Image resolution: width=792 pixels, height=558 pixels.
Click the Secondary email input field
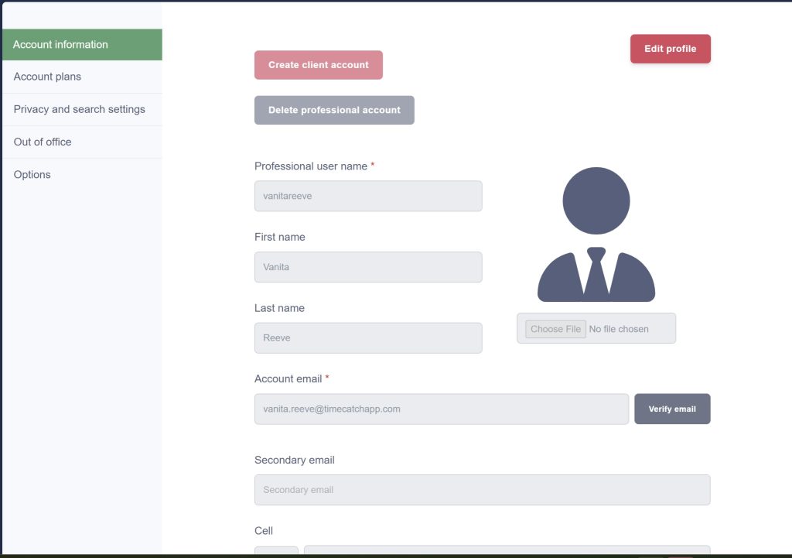point(482,490)
